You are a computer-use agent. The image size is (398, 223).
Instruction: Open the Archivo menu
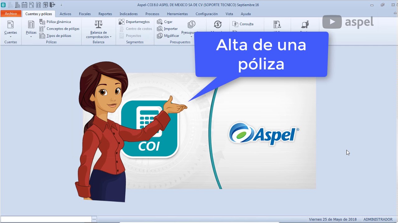pos(11,14)
